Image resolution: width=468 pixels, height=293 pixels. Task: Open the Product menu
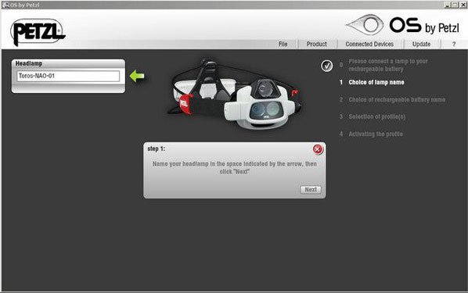click(317, 44)
